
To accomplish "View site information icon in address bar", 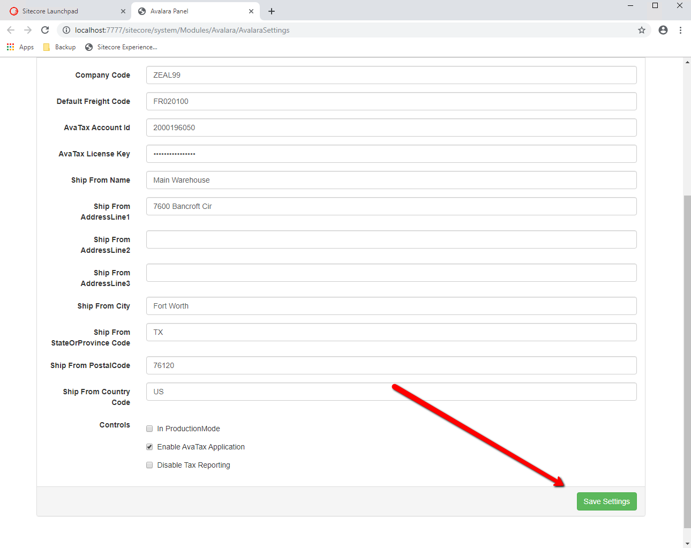I will [66, 30].
